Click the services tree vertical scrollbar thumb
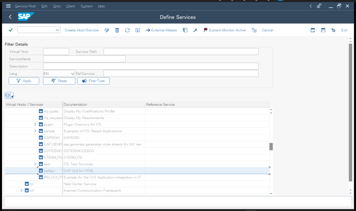 point(271,147)
